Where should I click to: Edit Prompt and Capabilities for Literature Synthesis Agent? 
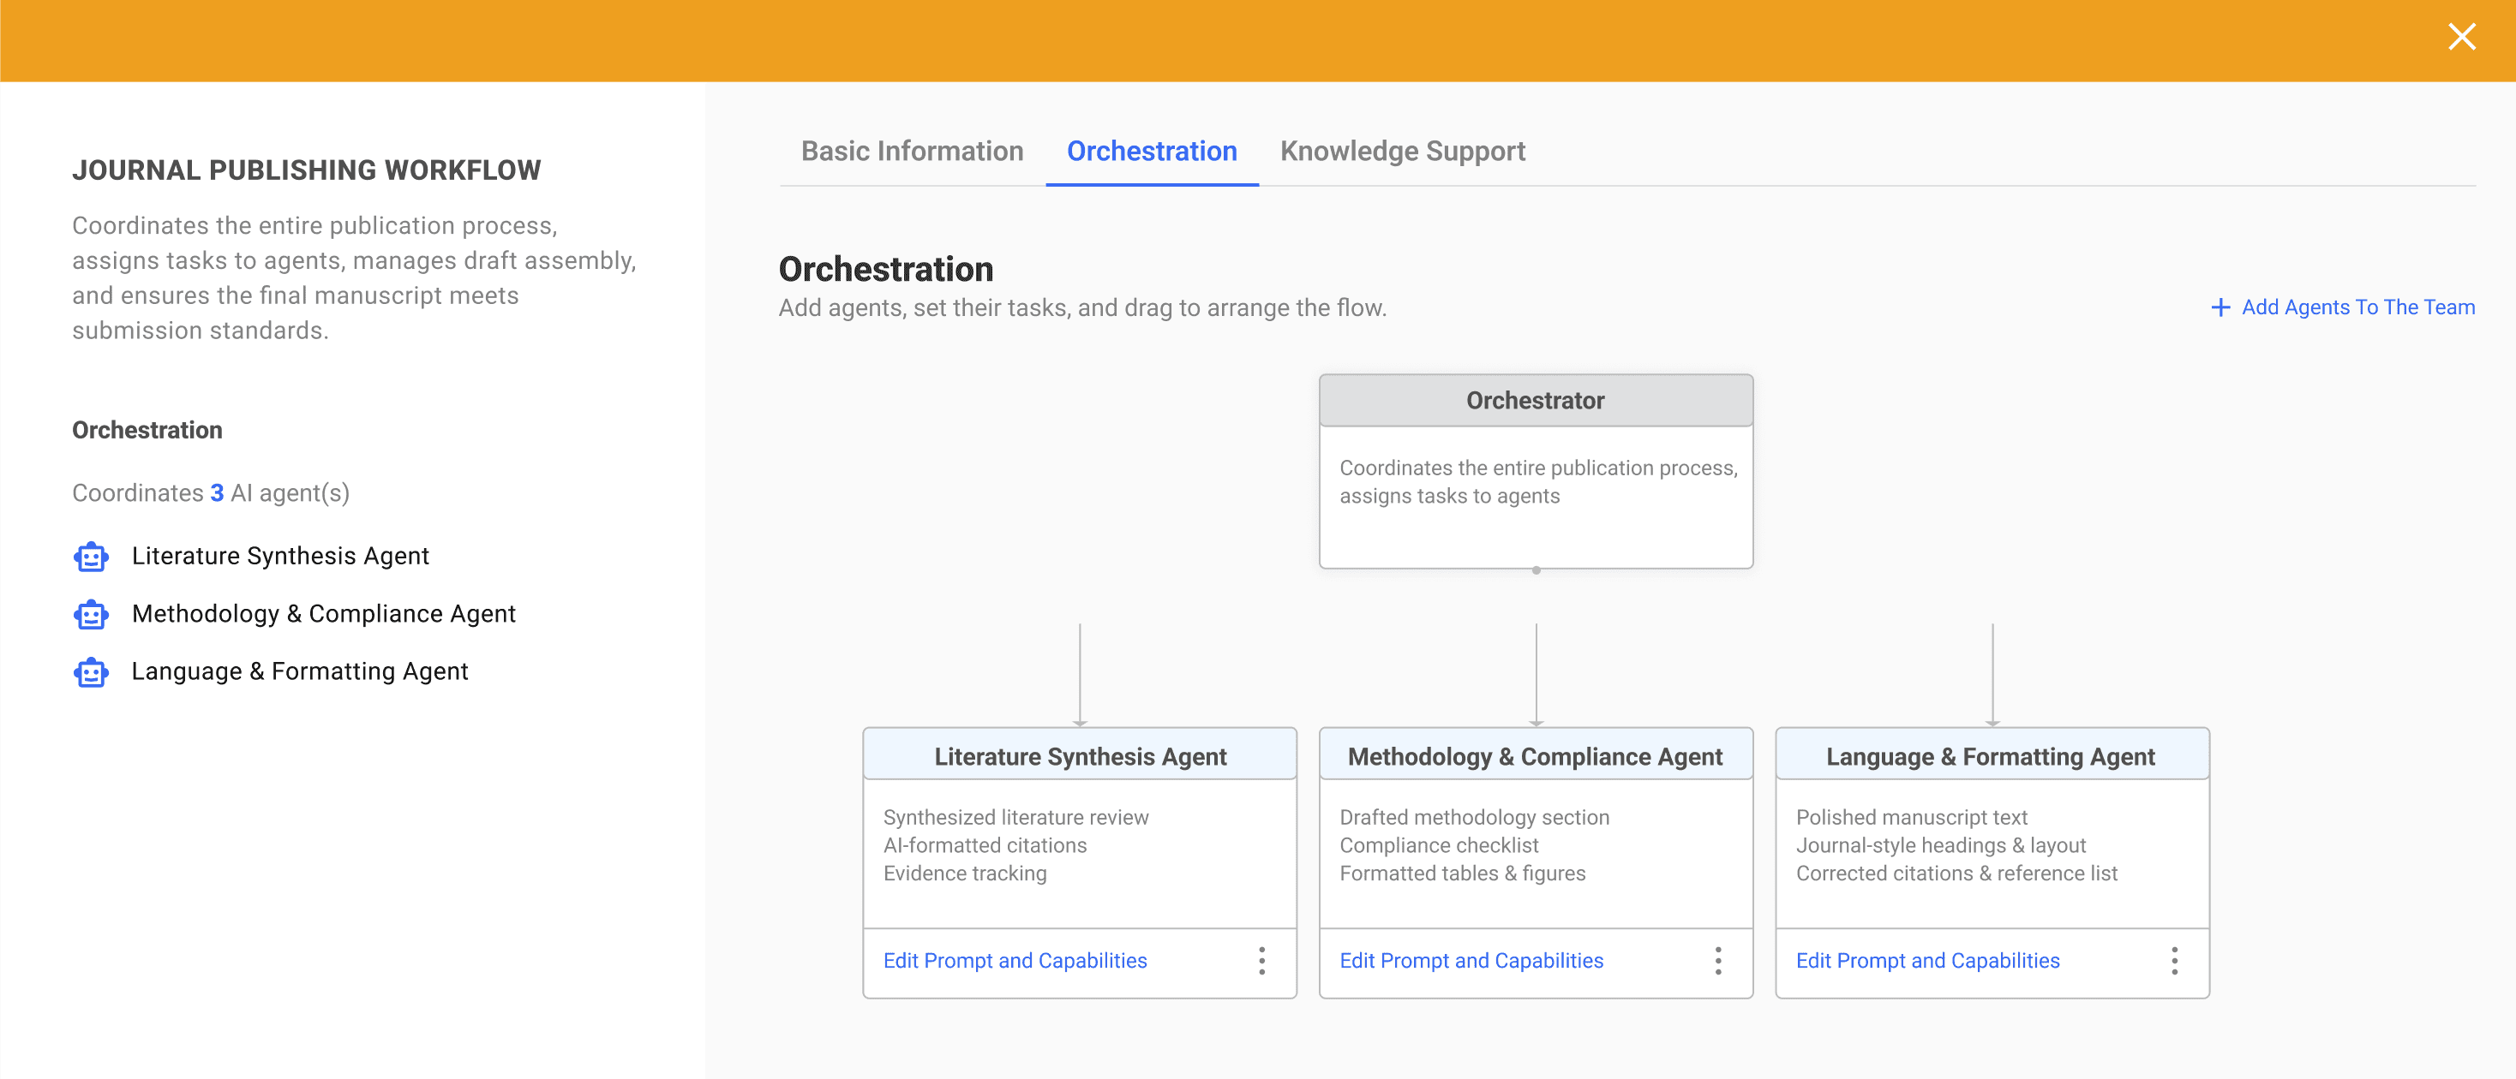click(x=1014, y=960)
